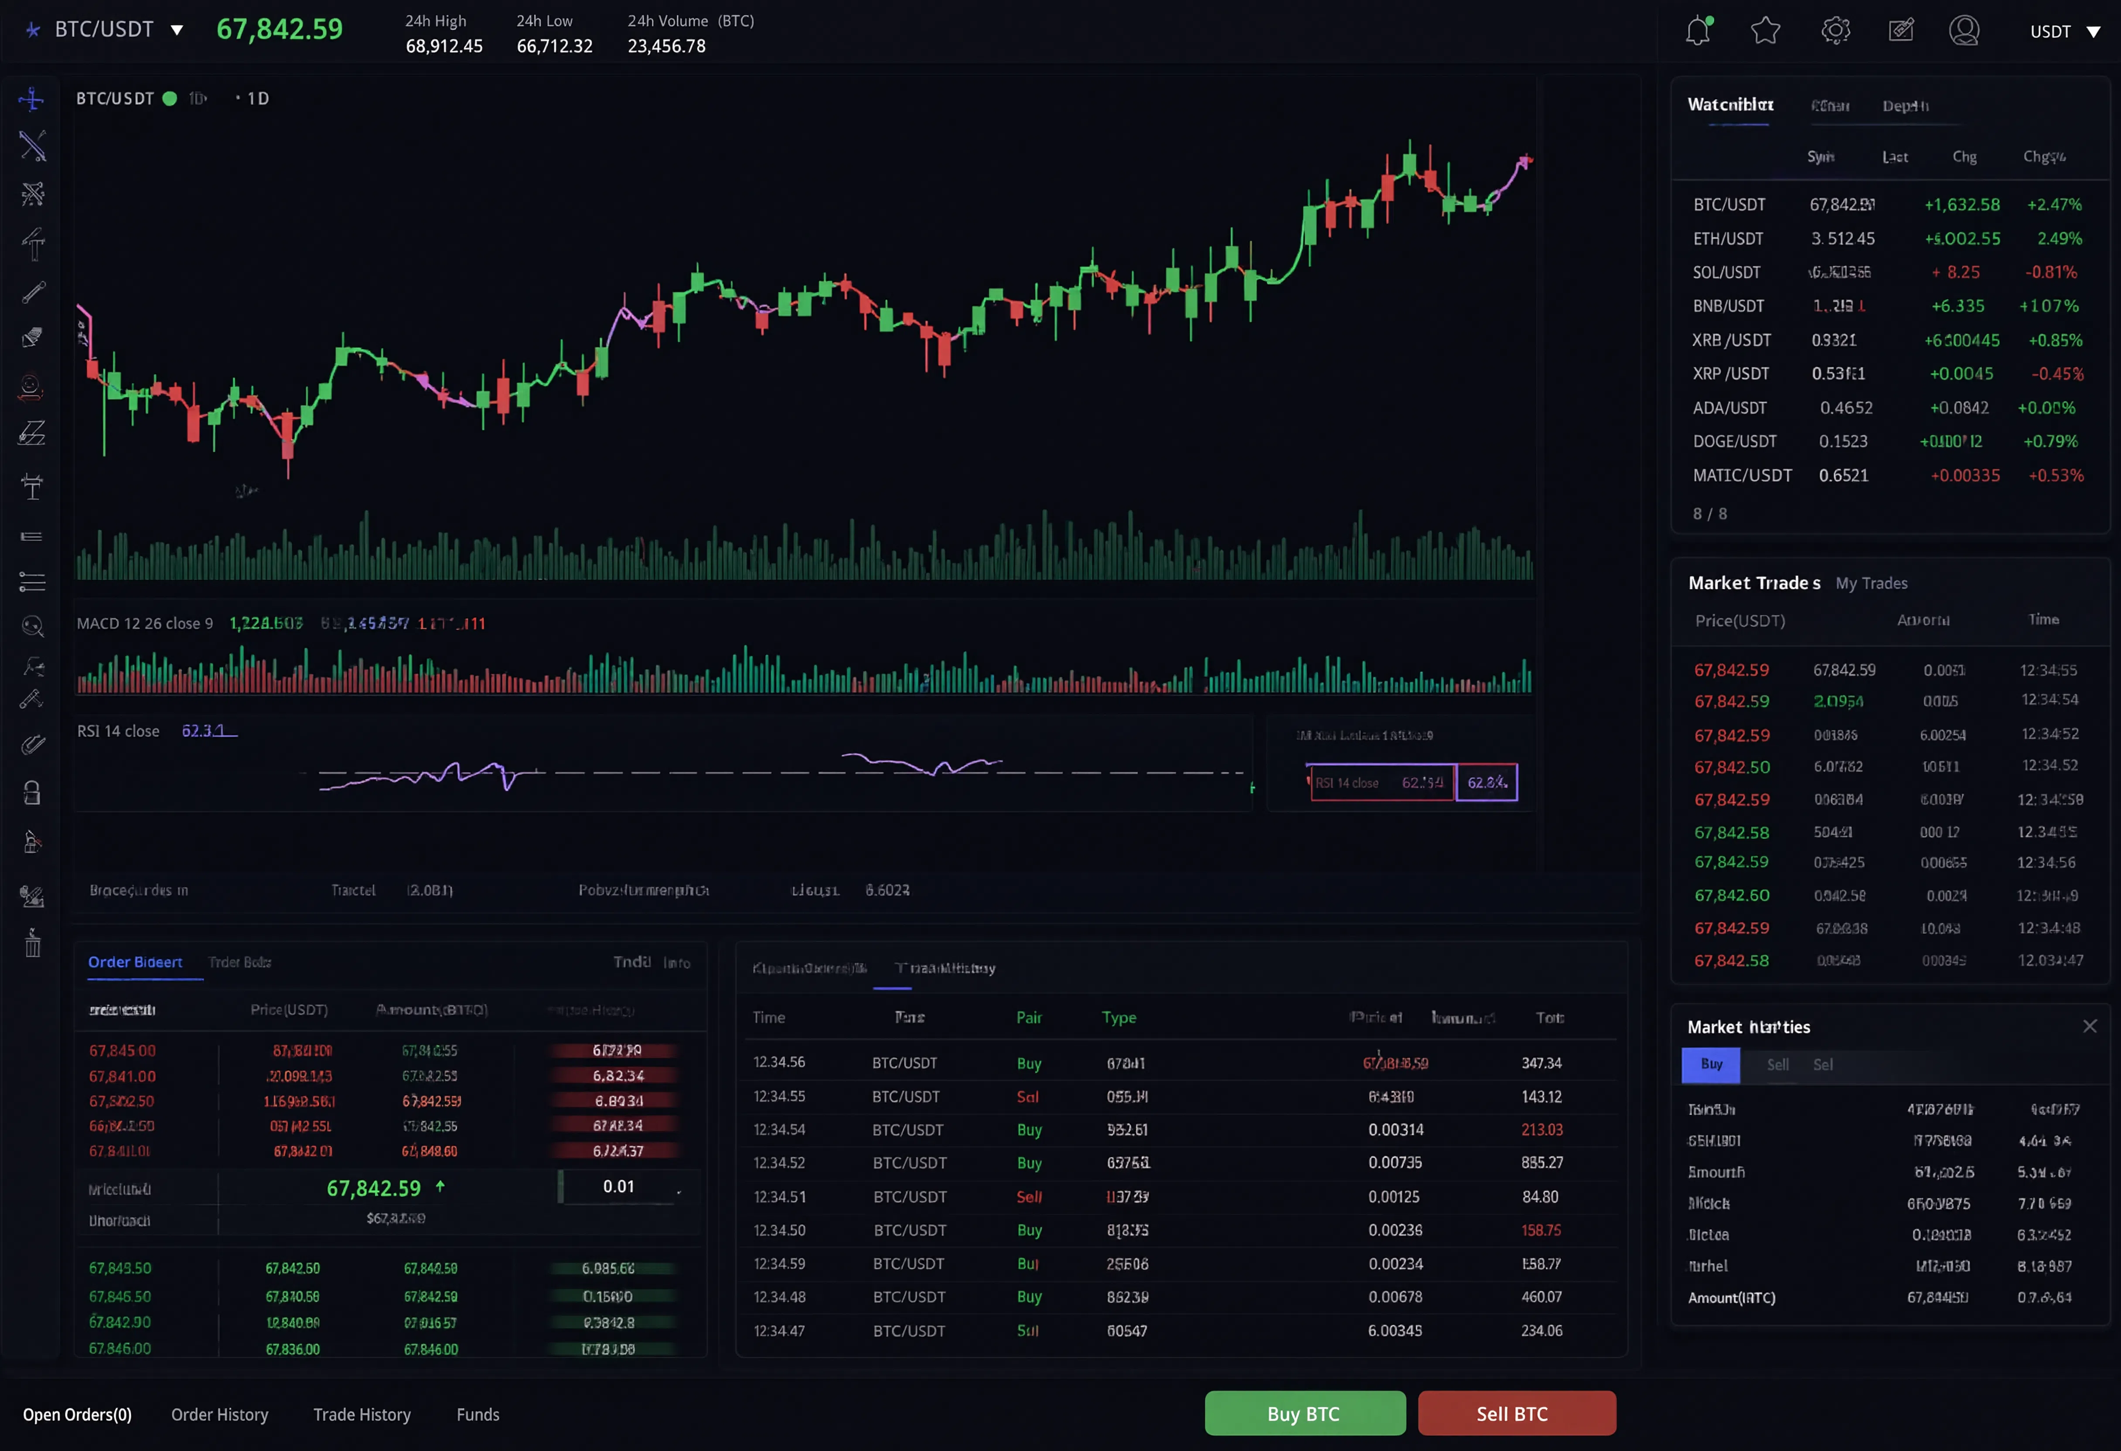Select the parallelogram pattern drawing tool
2121x1451 pixels.
pyautogui.click(x=32, y=433)
